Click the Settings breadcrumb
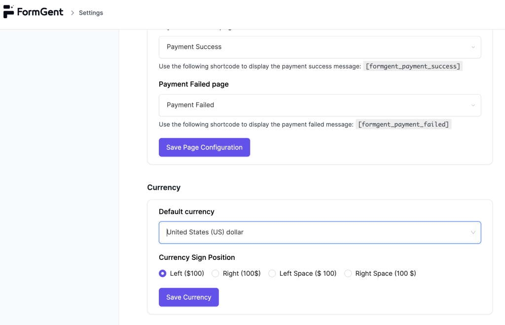 (91, 13)
